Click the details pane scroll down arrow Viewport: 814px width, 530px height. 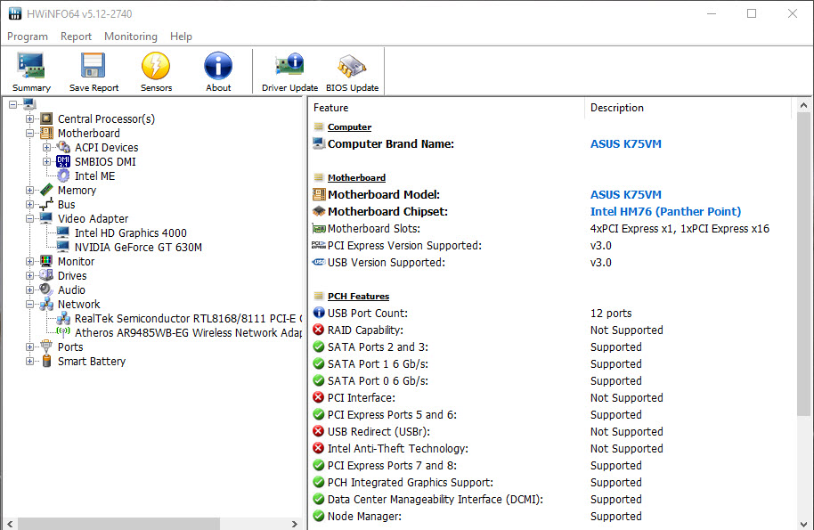803,523
